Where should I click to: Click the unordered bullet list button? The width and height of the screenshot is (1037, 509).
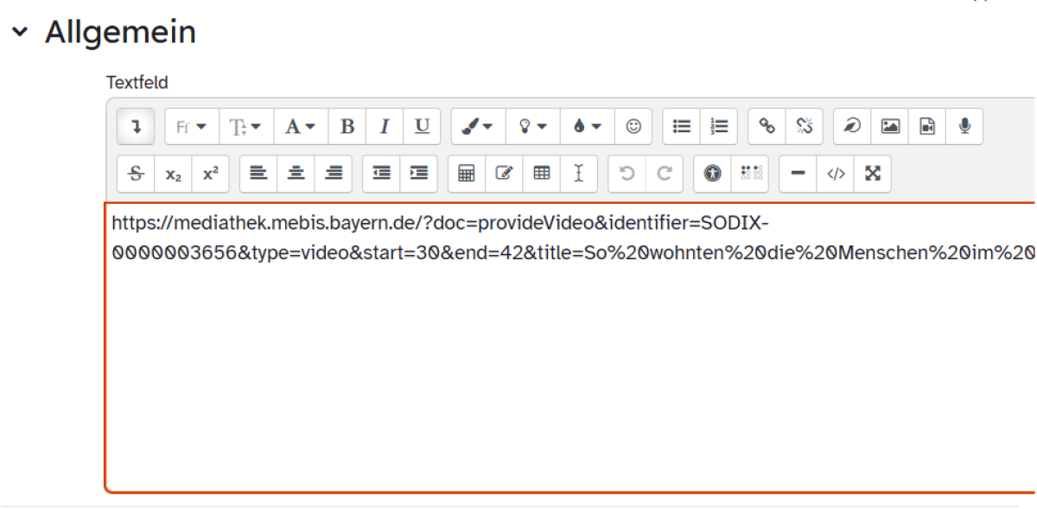pos(682,126)
